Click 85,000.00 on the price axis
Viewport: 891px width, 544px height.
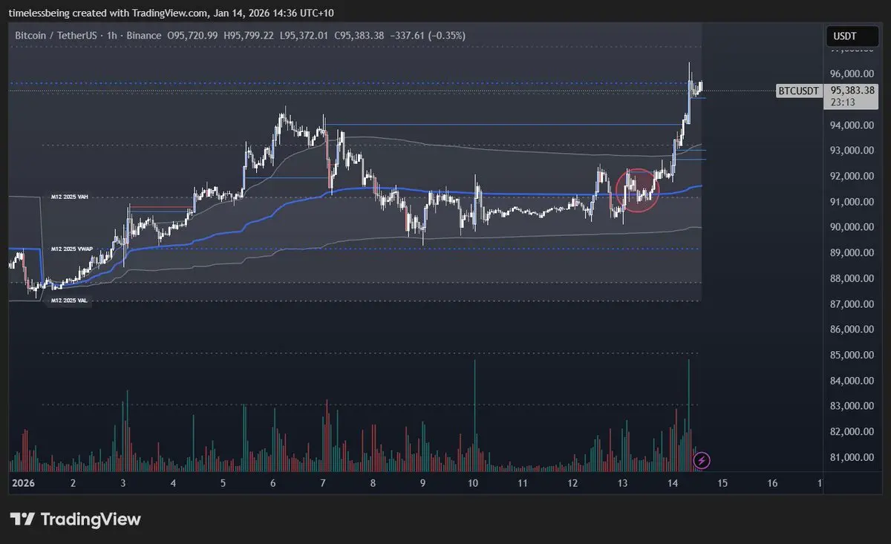[852, 355]
